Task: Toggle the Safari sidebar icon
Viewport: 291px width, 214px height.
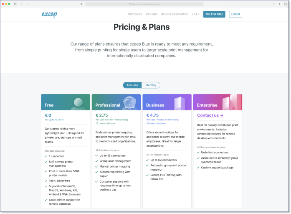Action: (x=15, y=4)
